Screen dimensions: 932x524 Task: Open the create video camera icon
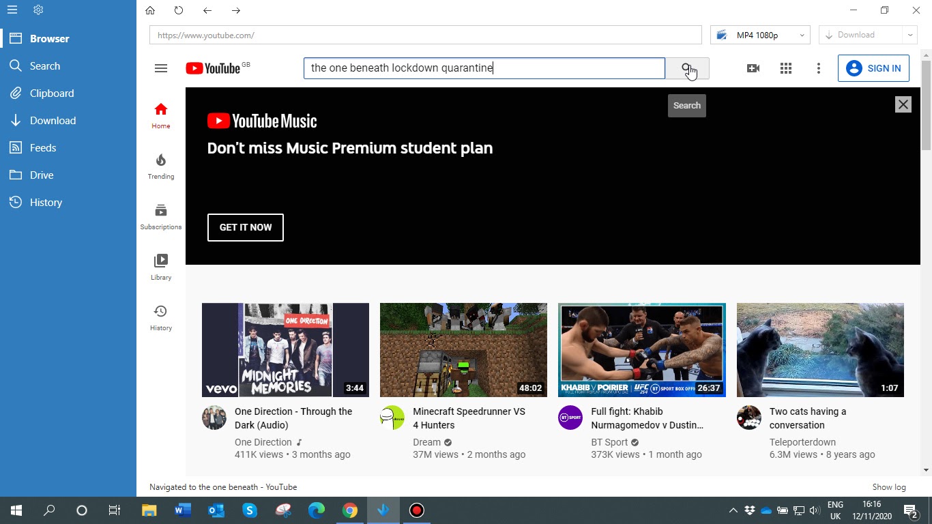tap(753, 68)
